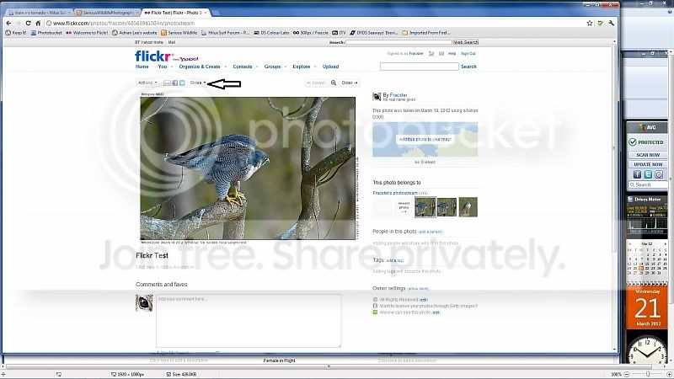Adjust the zoom slider in the status bar

coord(648,374)
